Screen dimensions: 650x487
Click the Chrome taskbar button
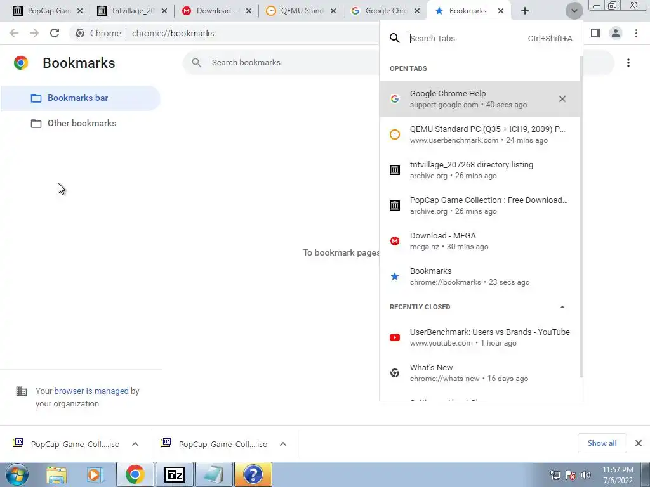click(135, 474)
